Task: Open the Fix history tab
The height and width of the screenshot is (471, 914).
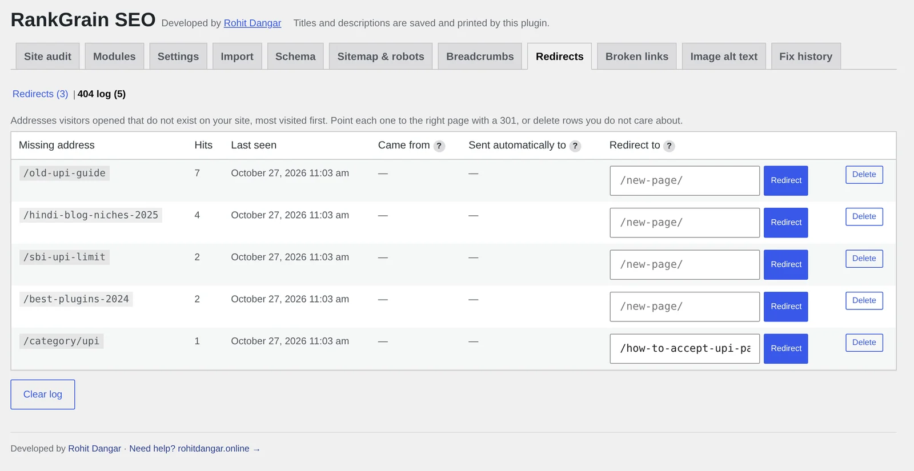Action: coord(806,57)
